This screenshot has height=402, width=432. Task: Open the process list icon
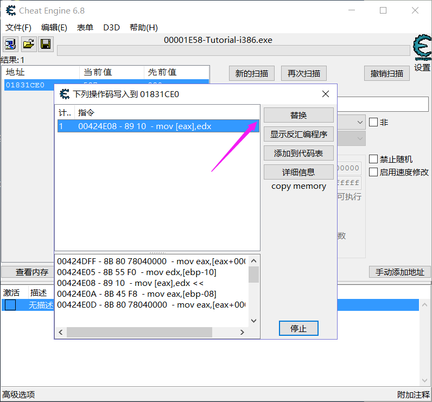pos(10,44)
